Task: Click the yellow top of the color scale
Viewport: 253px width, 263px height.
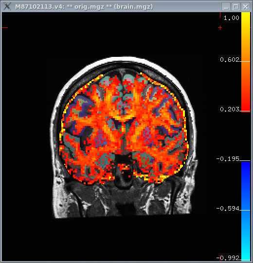Action: (246, 18)
